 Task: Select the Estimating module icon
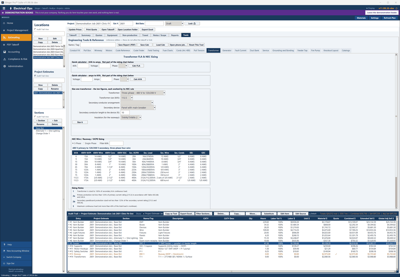[5, 38]
